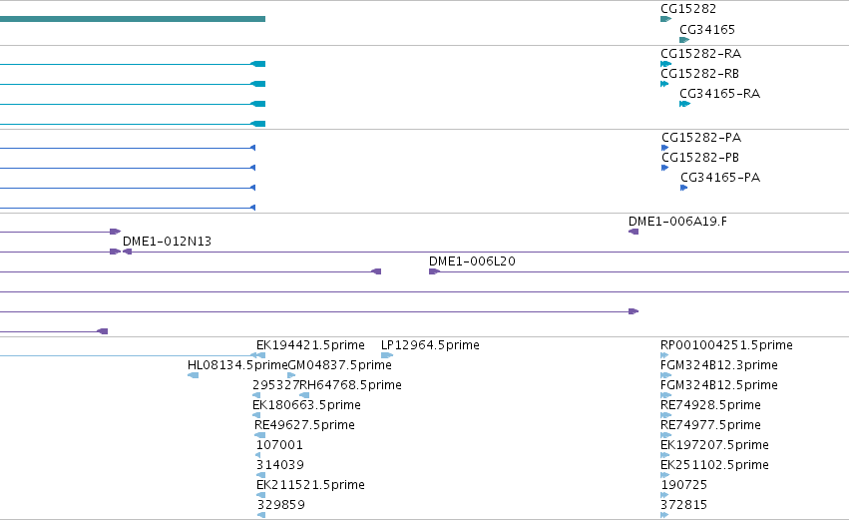Click the CG15282-RB transcript arrow glyph

664,84
